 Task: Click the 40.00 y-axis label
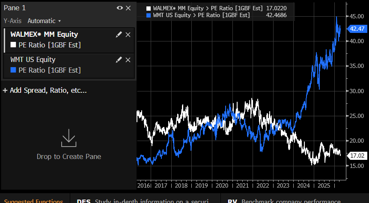coord(357,41)
